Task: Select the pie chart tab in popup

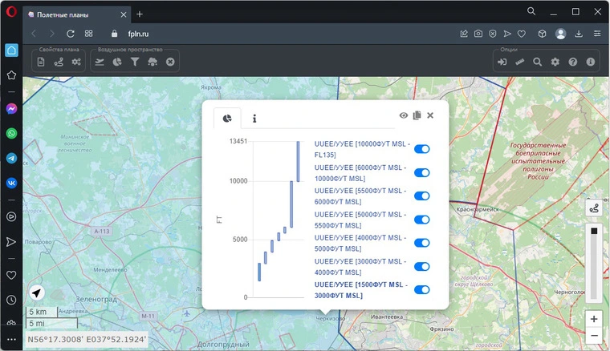Action: 227,118
